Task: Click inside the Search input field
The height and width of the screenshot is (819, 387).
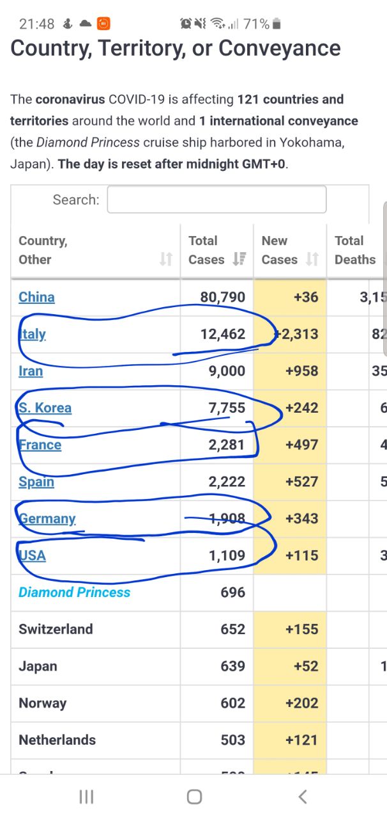Action: tap(216, 199)
